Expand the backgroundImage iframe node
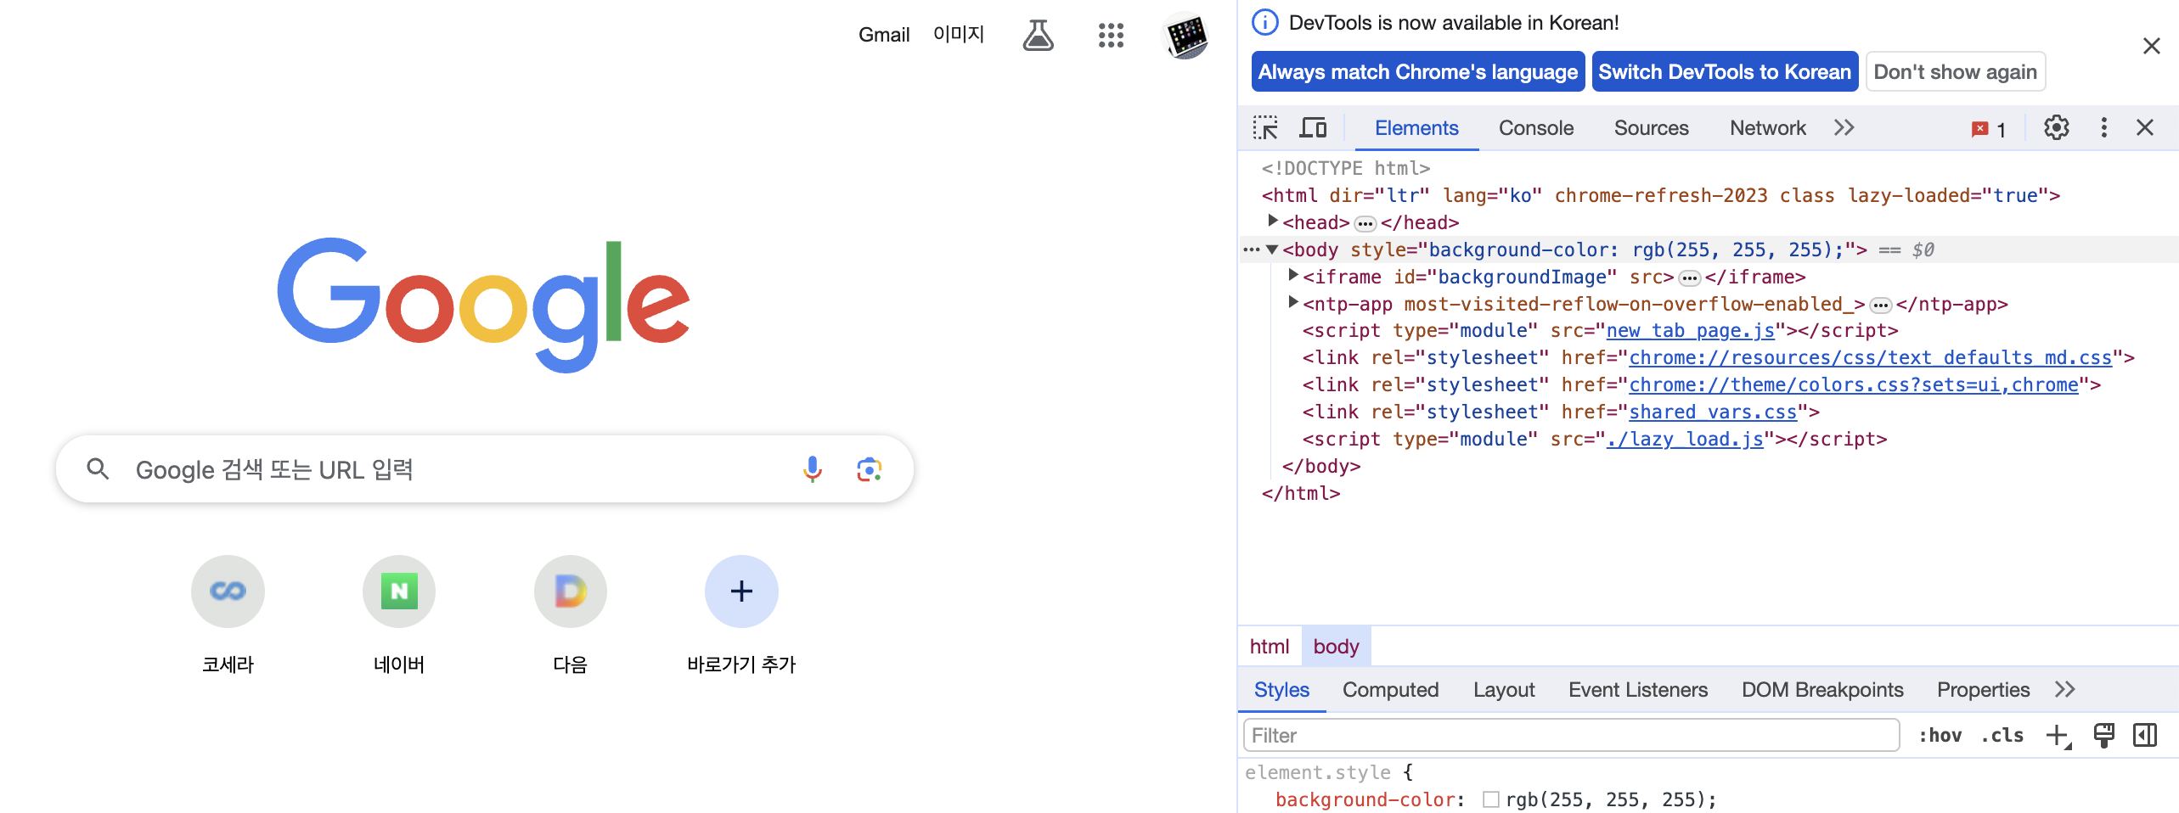 tap(1293, 275)
